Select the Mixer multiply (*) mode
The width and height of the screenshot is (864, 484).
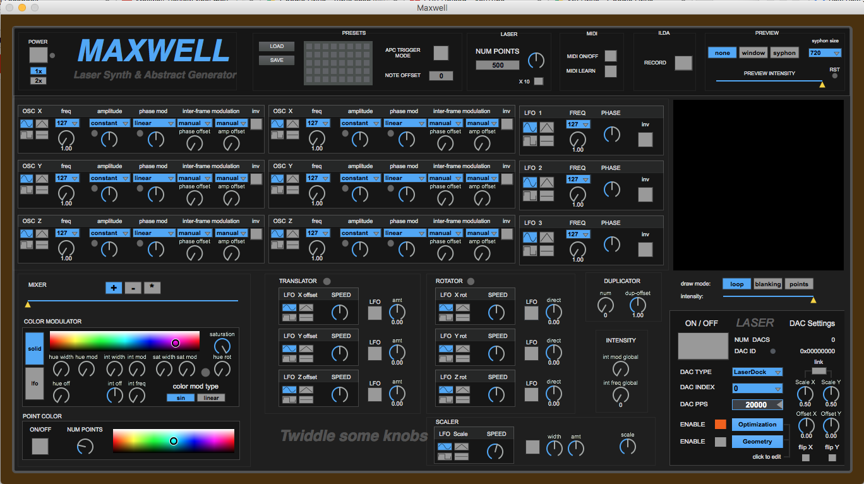(x=152, y=288)
